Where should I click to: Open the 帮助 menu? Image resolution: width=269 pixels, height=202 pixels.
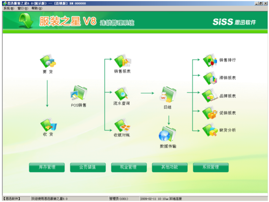[37, 8]
